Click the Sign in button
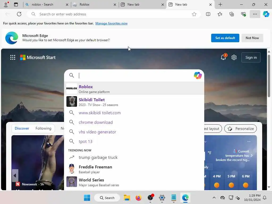 (x=251, y=57)
